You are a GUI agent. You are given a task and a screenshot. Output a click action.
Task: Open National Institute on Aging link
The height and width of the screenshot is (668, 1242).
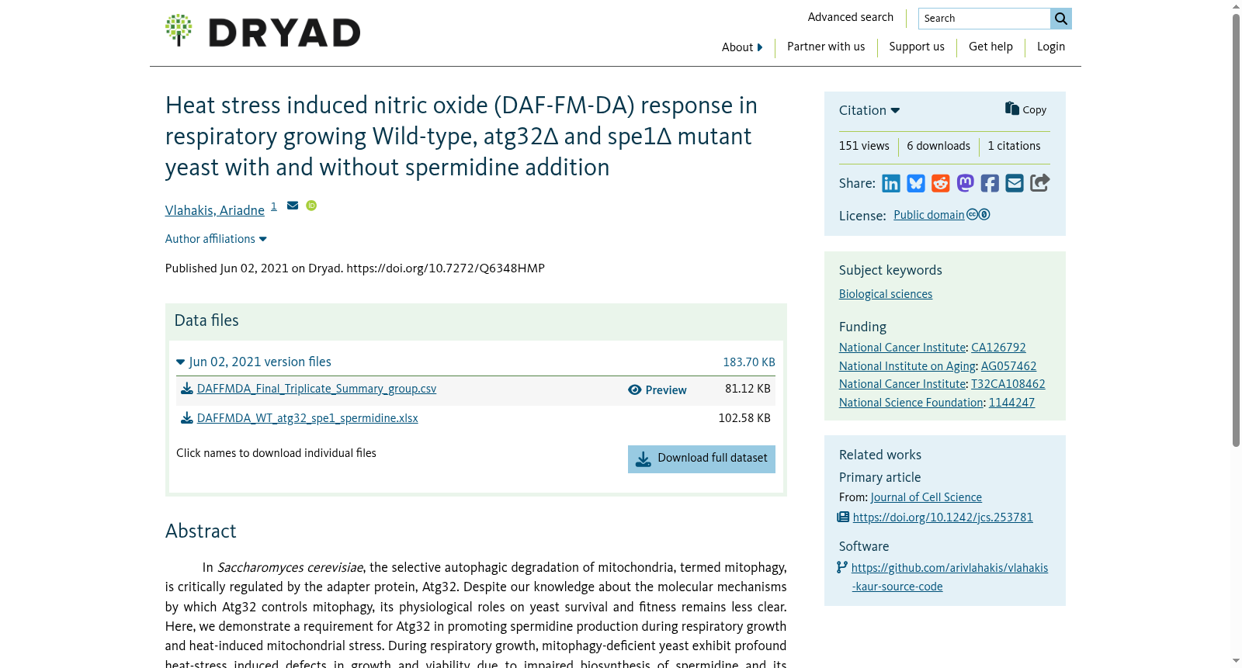907,366
